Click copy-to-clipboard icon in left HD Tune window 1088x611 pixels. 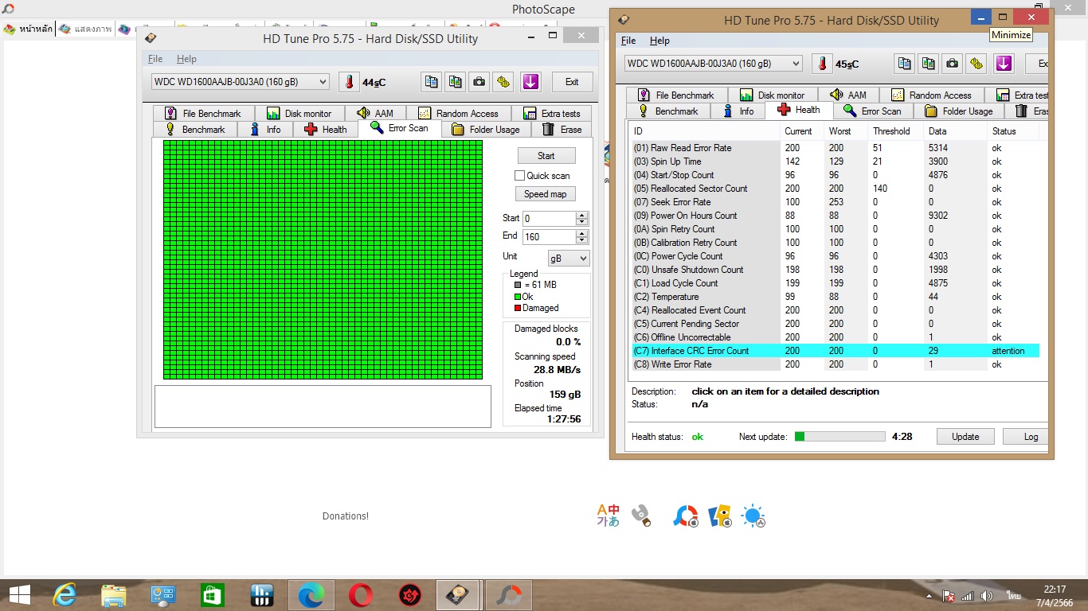432,82
